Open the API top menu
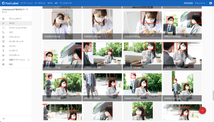The width and height of the screenshot is (214, 122). pyautogui.click(x=56, y=3)
